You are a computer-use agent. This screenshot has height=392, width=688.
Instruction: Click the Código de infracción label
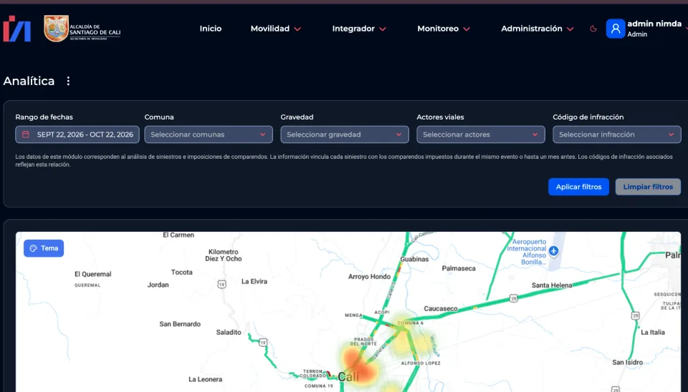pos(588,117)
